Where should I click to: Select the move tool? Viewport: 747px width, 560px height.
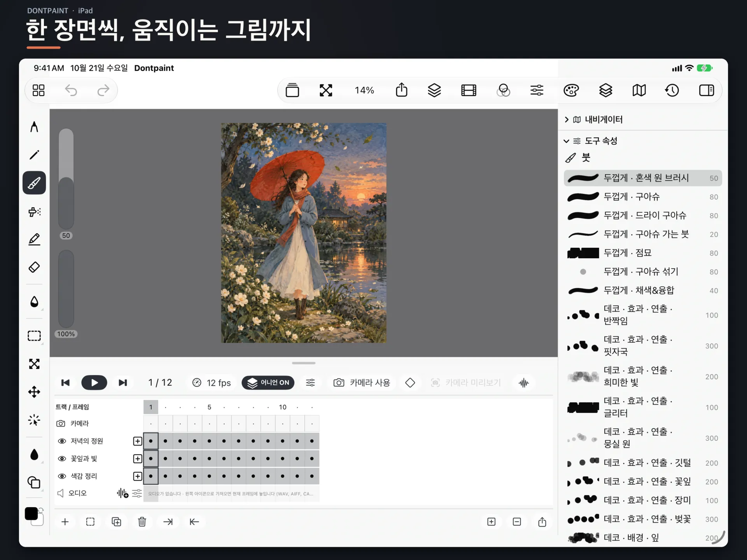pos(34,392)
